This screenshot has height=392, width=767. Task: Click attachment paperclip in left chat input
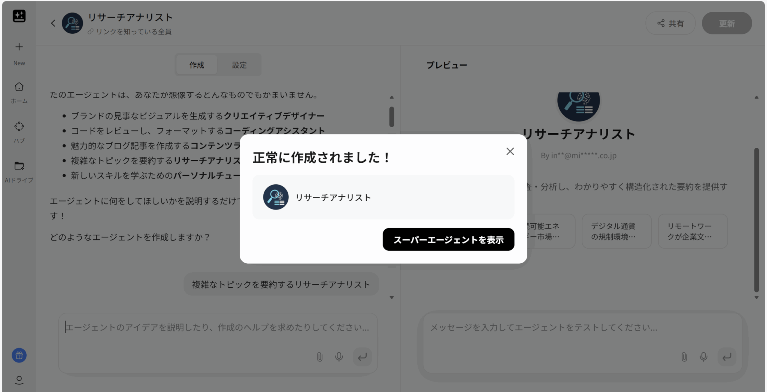coord(319,357)
